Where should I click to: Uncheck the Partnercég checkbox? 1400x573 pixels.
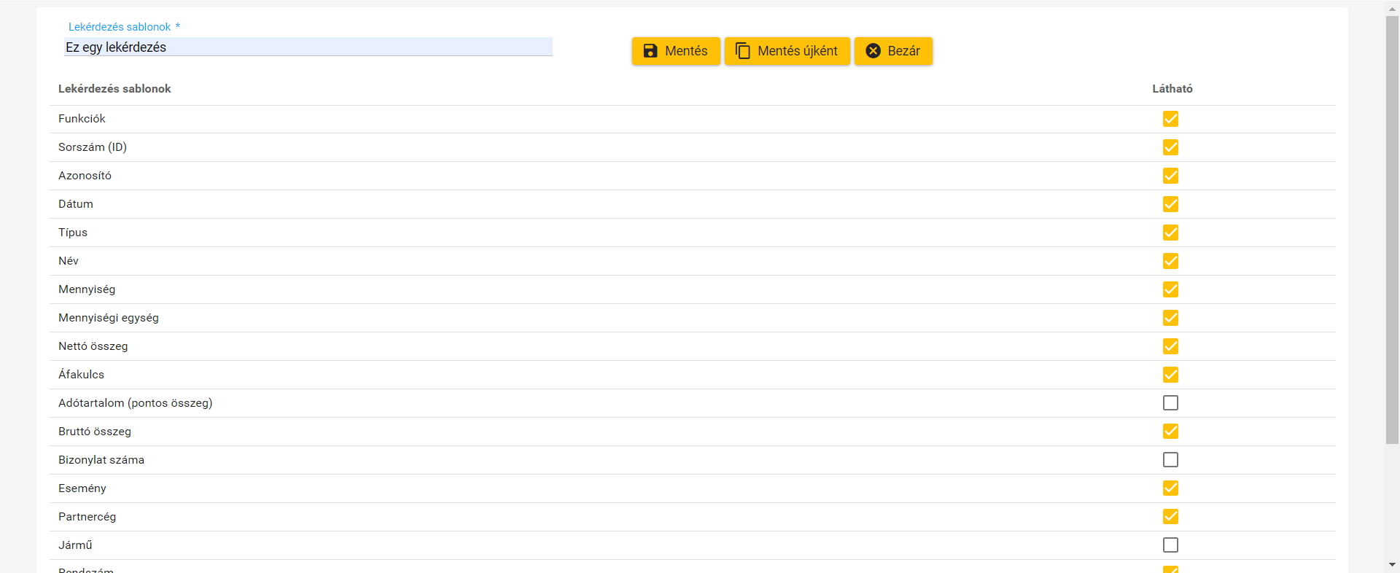[x=1170, y=517]
